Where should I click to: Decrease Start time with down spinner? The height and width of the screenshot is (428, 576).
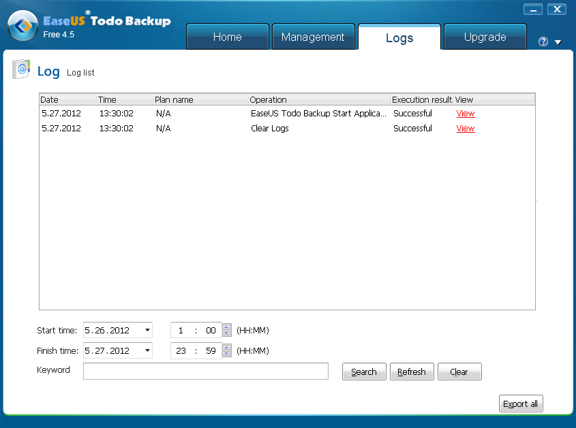pyautogui.click(x=227, y=333)
